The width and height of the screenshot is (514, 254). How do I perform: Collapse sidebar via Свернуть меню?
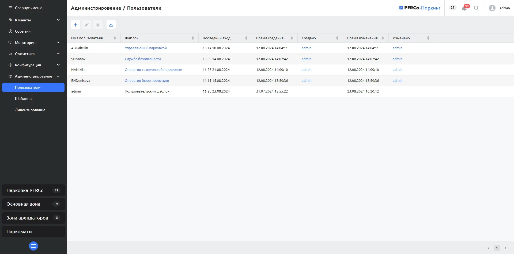click(x=26, y=8)
